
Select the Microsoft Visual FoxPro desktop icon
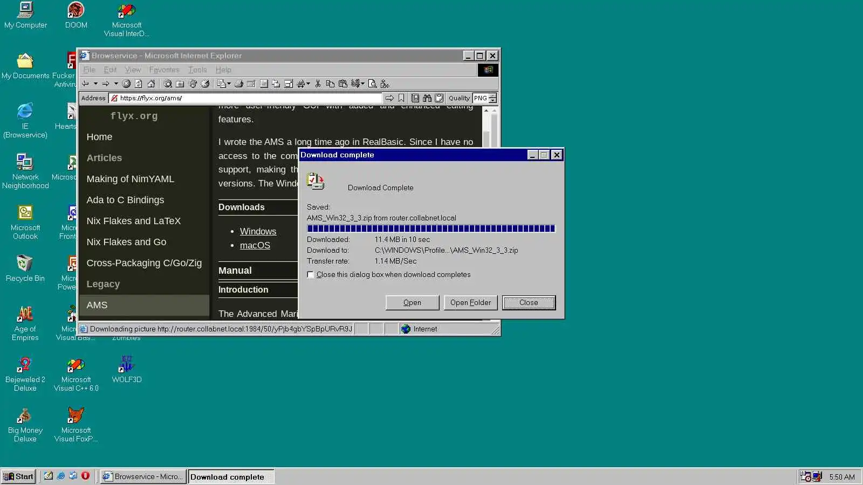[x=76, y=425]
